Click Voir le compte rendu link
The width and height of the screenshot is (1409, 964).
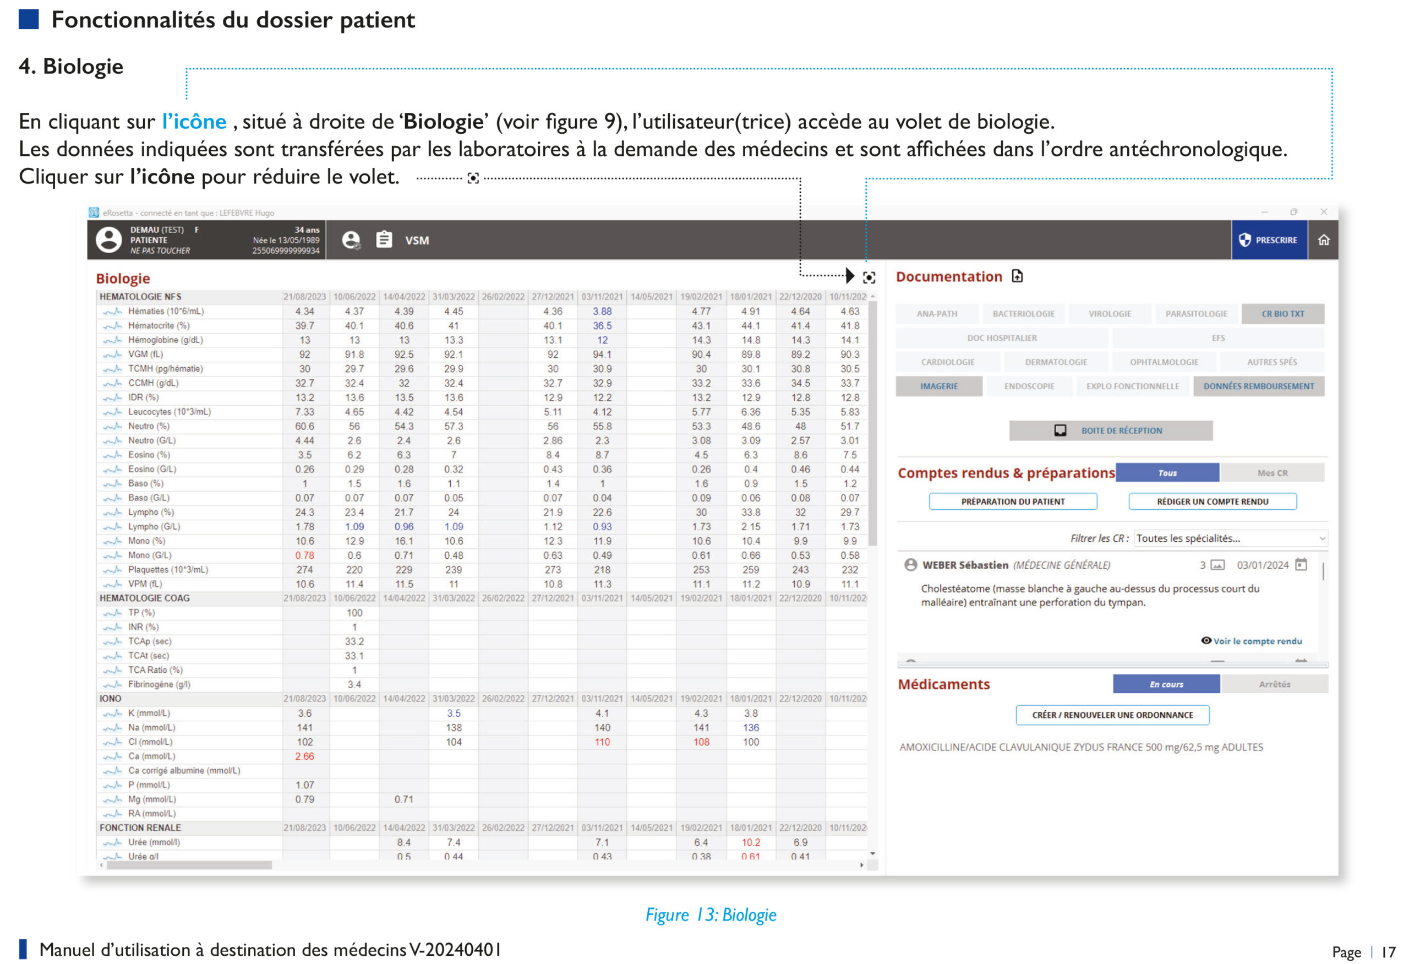[1257, 641]
